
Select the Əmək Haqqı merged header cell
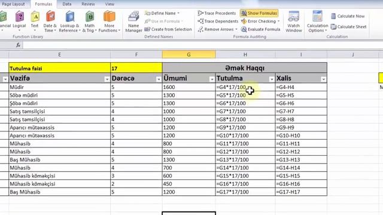245,68
